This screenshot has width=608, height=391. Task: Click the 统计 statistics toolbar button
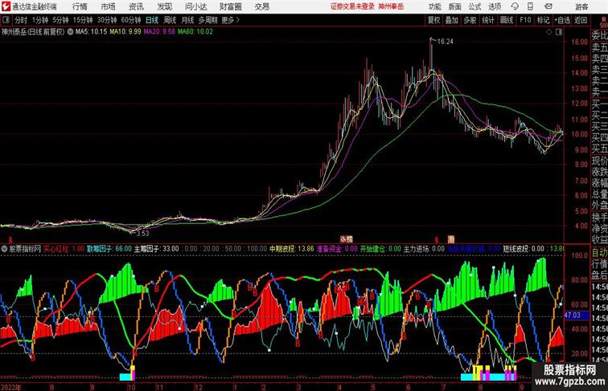(488, 20)
